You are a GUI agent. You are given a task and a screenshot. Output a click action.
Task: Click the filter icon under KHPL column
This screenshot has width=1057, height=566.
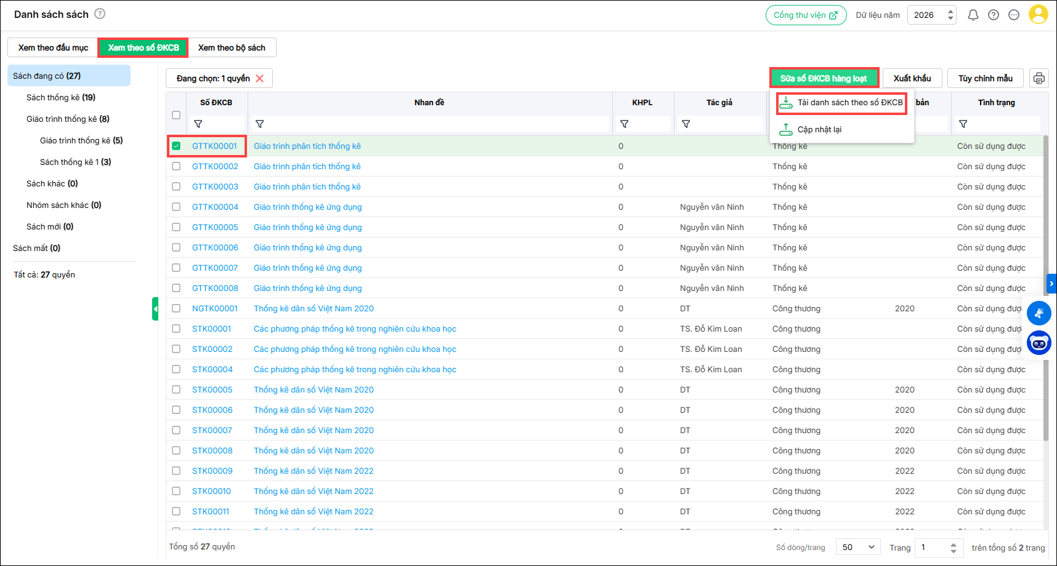coord(625,124)
